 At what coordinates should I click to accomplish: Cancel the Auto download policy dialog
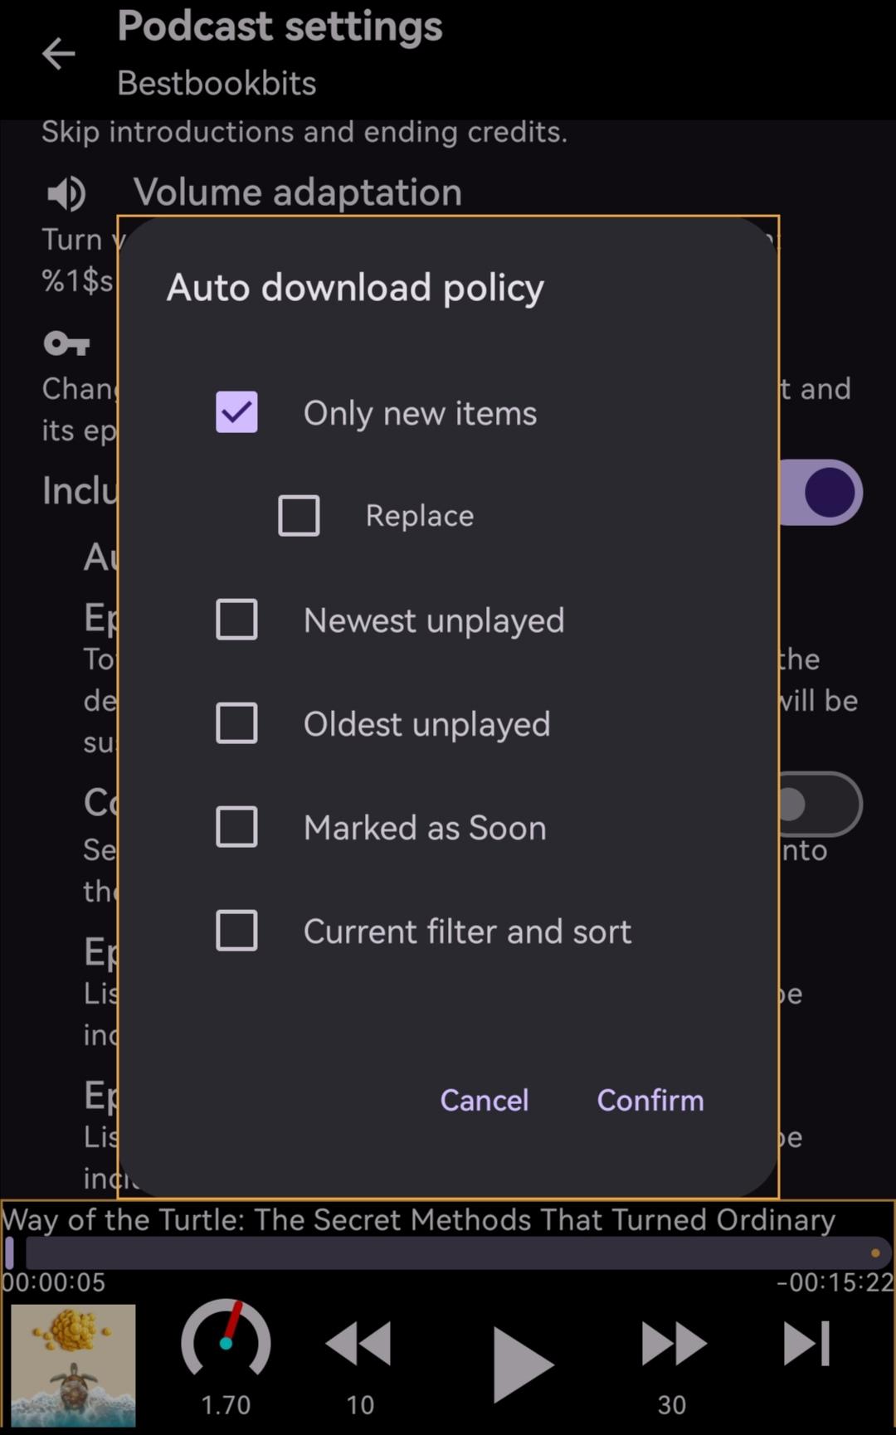click(x=485, y=1100)
